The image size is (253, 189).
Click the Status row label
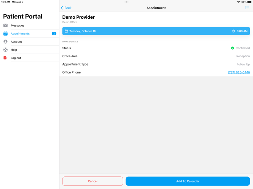[67, 48]
